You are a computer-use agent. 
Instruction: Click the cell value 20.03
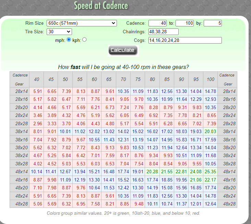pyautogui.click(x=210, y=131)
